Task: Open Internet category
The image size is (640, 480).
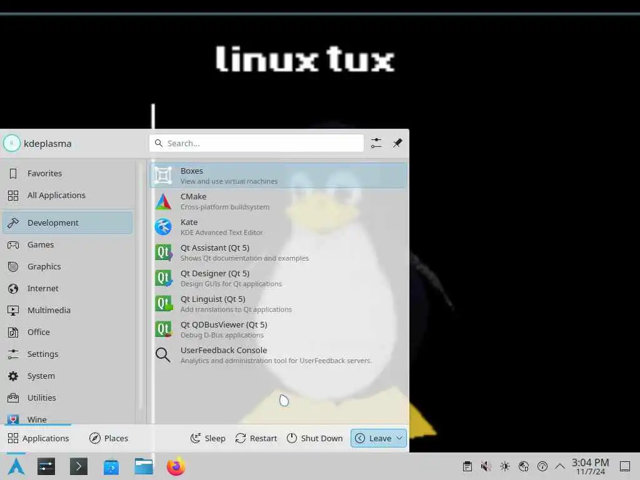Action: pos(67,289)
